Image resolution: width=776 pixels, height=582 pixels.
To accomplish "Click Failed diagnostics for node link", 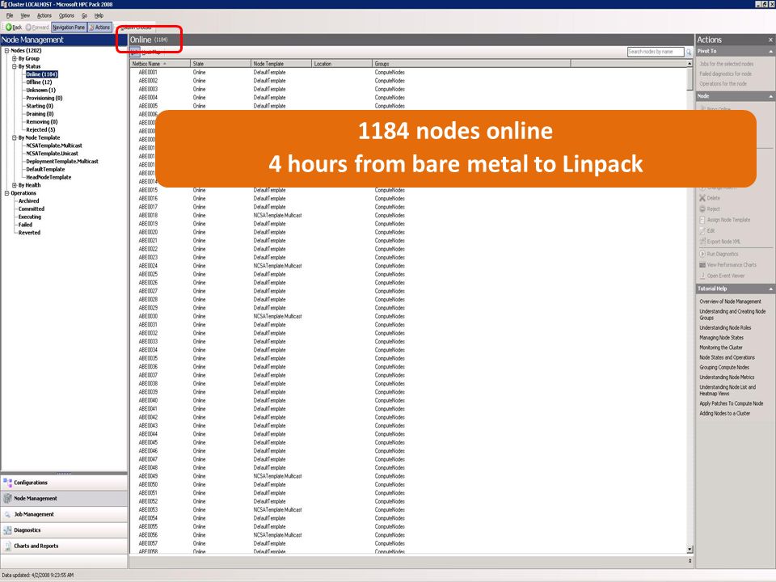I will pos(725,74).
